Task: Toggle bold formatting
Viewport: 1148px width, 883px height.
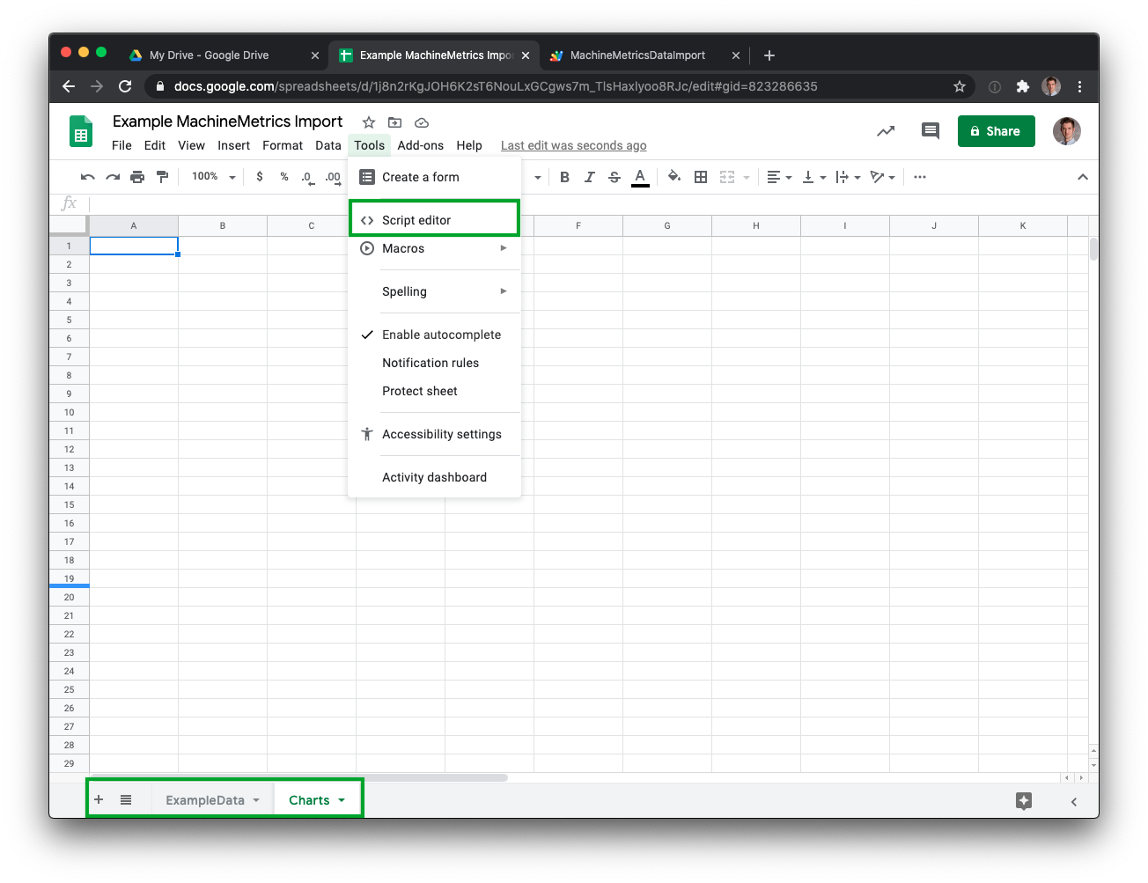Action: click(564, 177)
